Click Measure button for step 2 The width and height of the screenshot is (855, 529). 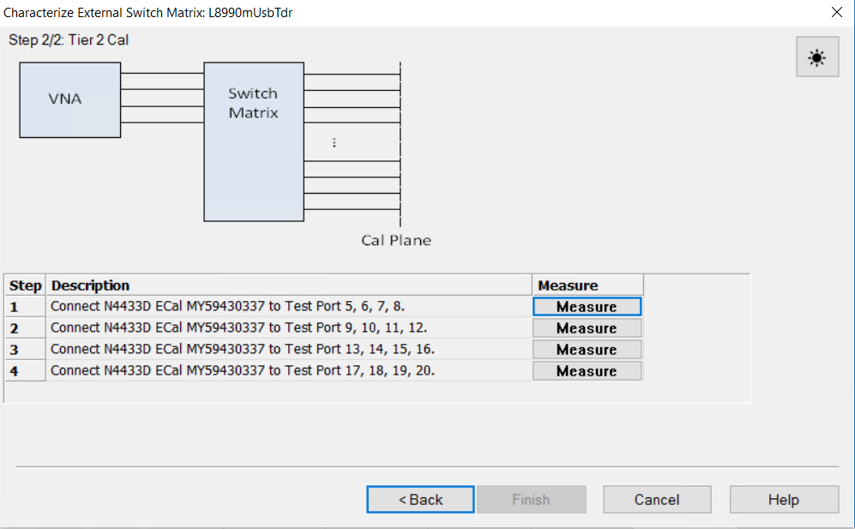587,328
